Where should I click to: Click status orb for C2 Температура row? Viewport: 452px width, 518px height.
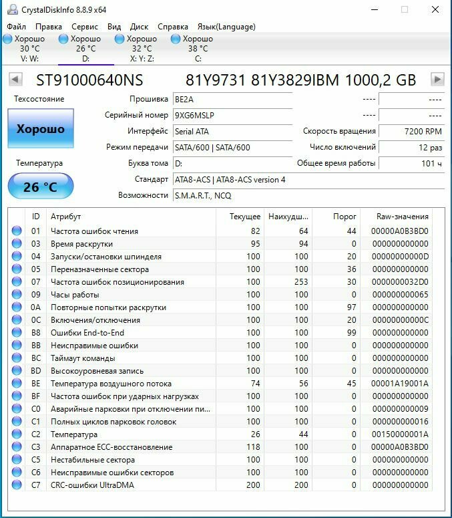point(17,434)
